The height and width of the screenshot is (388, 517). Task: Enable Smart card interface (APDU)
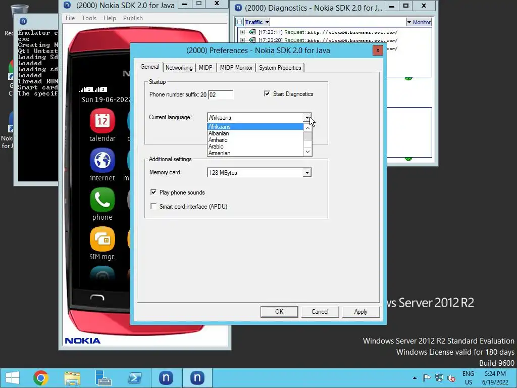point(153,206)
